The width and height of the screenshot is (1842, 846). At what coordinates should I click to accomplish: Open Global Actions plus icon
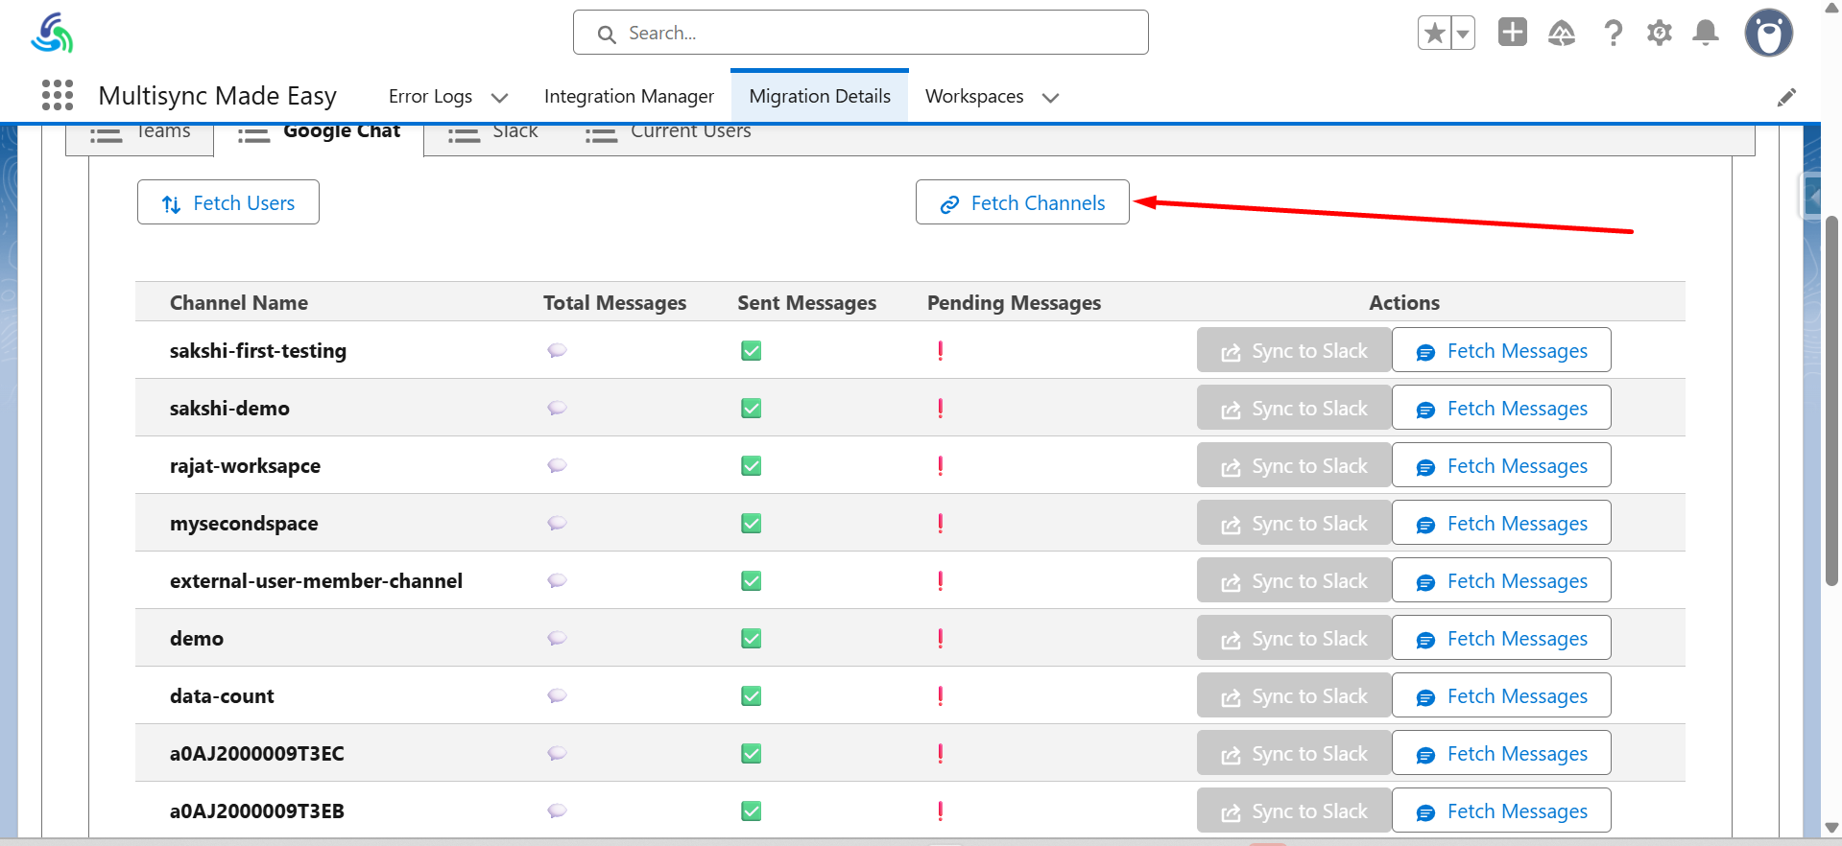(1513, 33)
